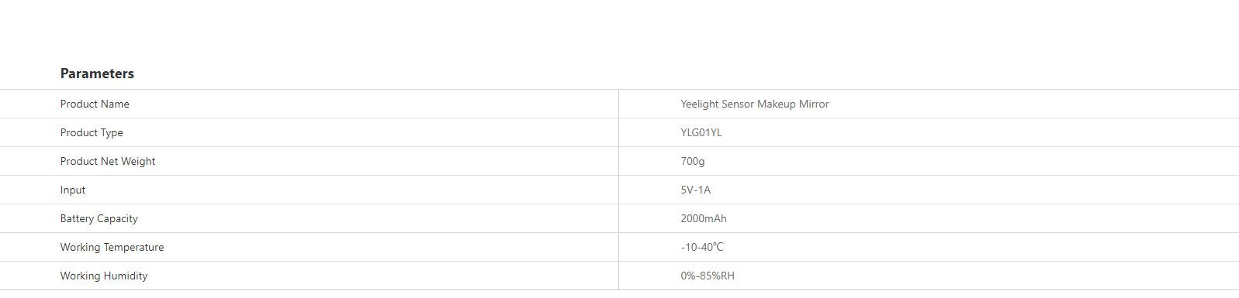Click the Yeelight Sensor Makeup Mirror value
This screenshot has width=1239, height=298.
click(x=755, y=104)
